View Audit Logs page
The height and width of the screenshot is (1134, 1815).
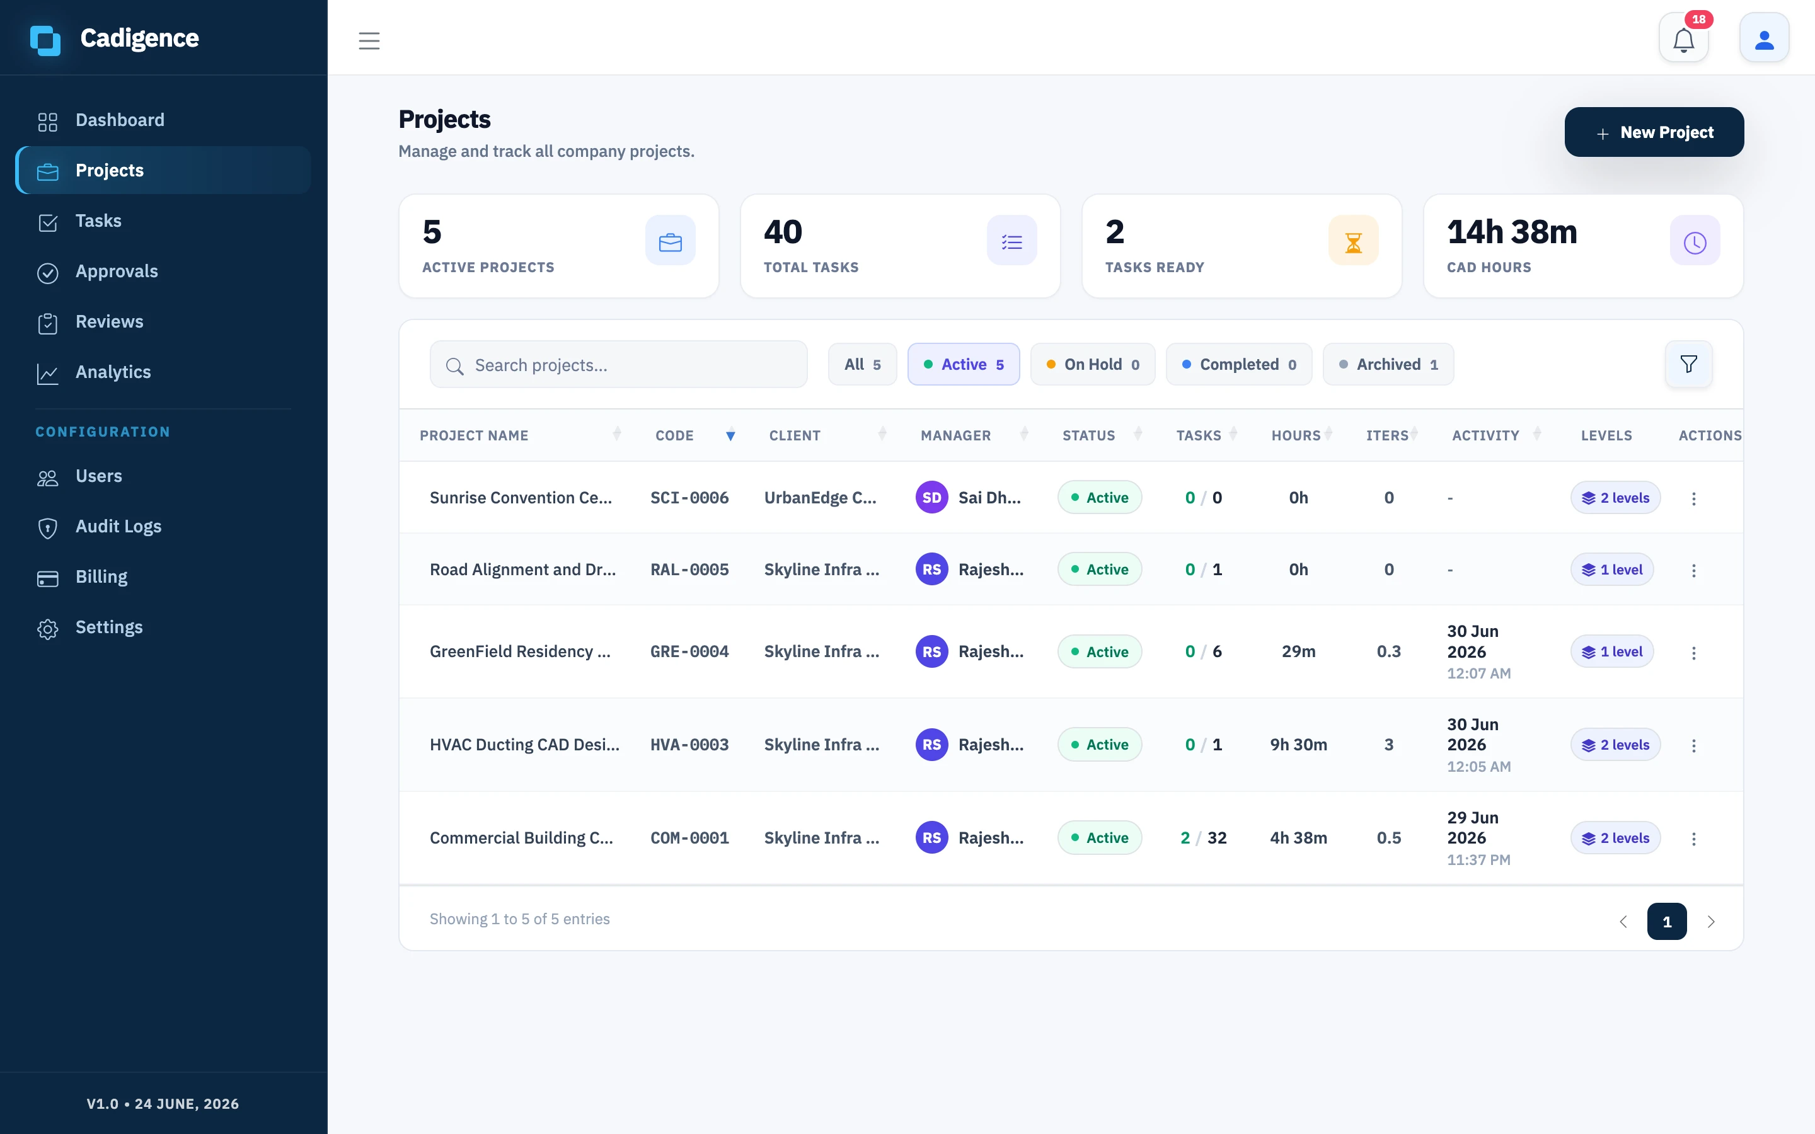(163, 527)
